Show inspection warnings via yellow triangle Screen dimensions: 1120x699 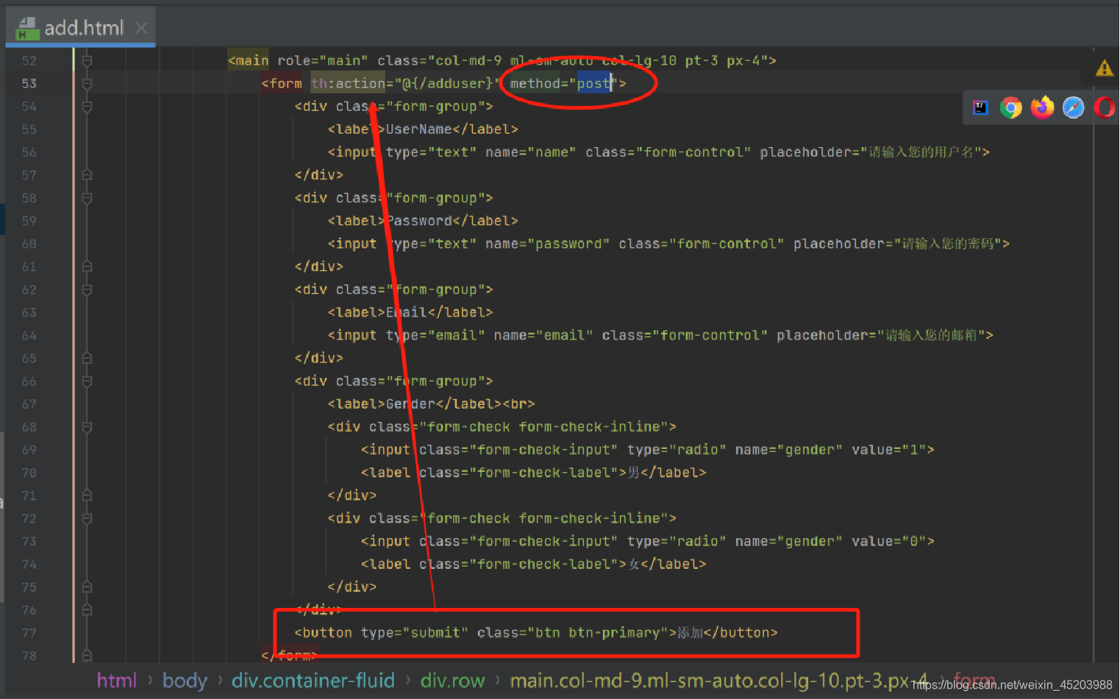click(1105, 68)
